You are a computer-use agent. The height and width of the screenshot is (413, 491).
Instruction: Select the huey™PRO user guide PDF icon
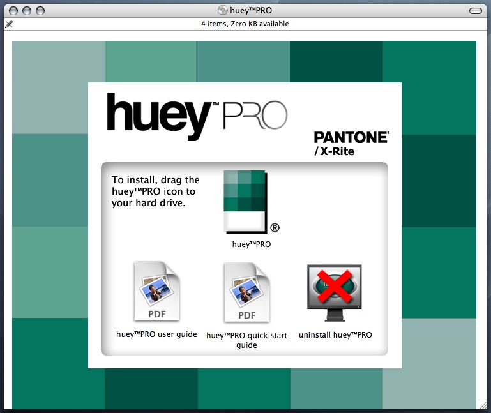click(x=156, y=292)
